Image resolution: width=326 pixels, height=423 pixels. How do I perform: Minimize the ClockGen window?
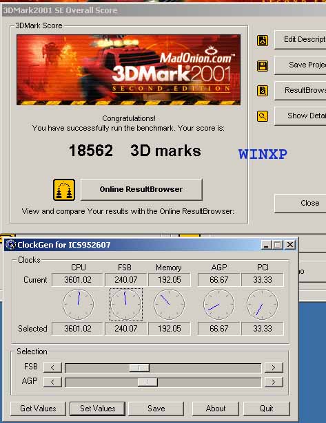pyautogui.click(x=266, y=245)
